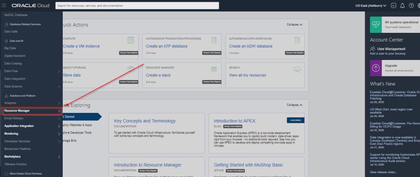The image size is (420, 177).
Task: Click the Resource Manager stack icon
Action: pos(213,69)
